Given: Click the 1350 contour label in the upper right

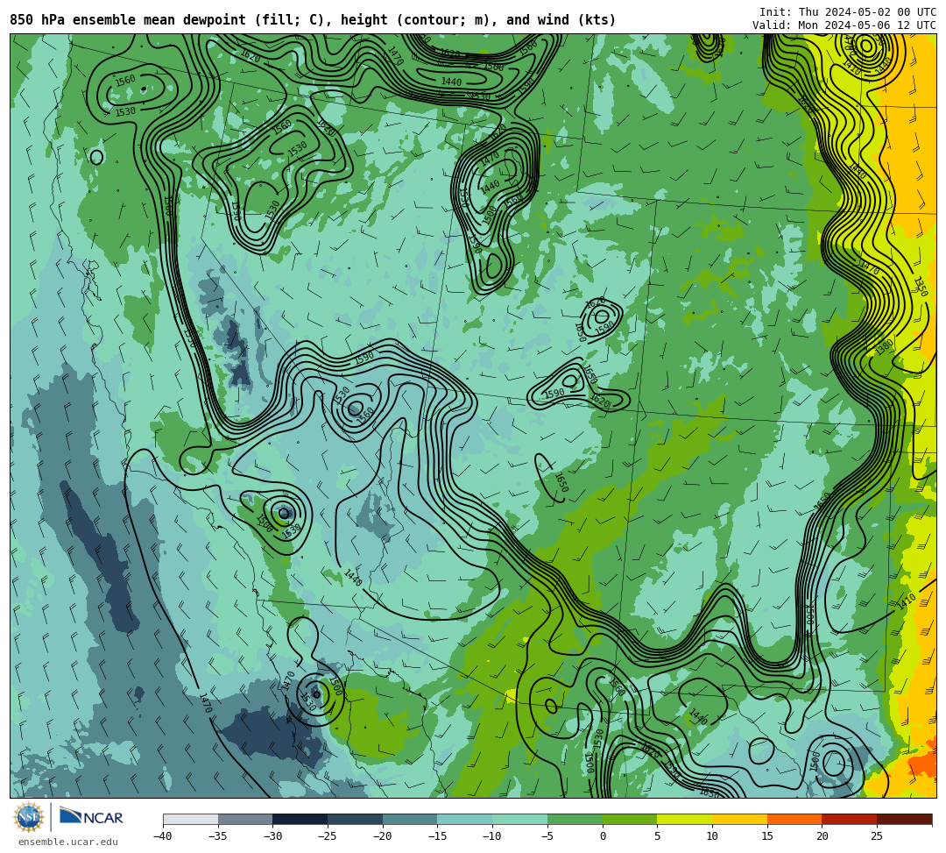Looking at the screenshot, I should click(920, 286).
